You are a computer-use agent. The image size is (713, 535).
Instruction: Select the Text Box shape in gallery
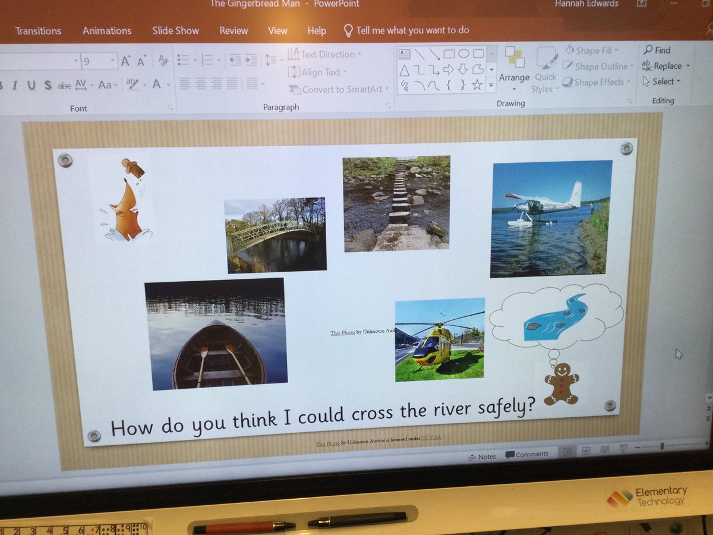tap(404, 53)
